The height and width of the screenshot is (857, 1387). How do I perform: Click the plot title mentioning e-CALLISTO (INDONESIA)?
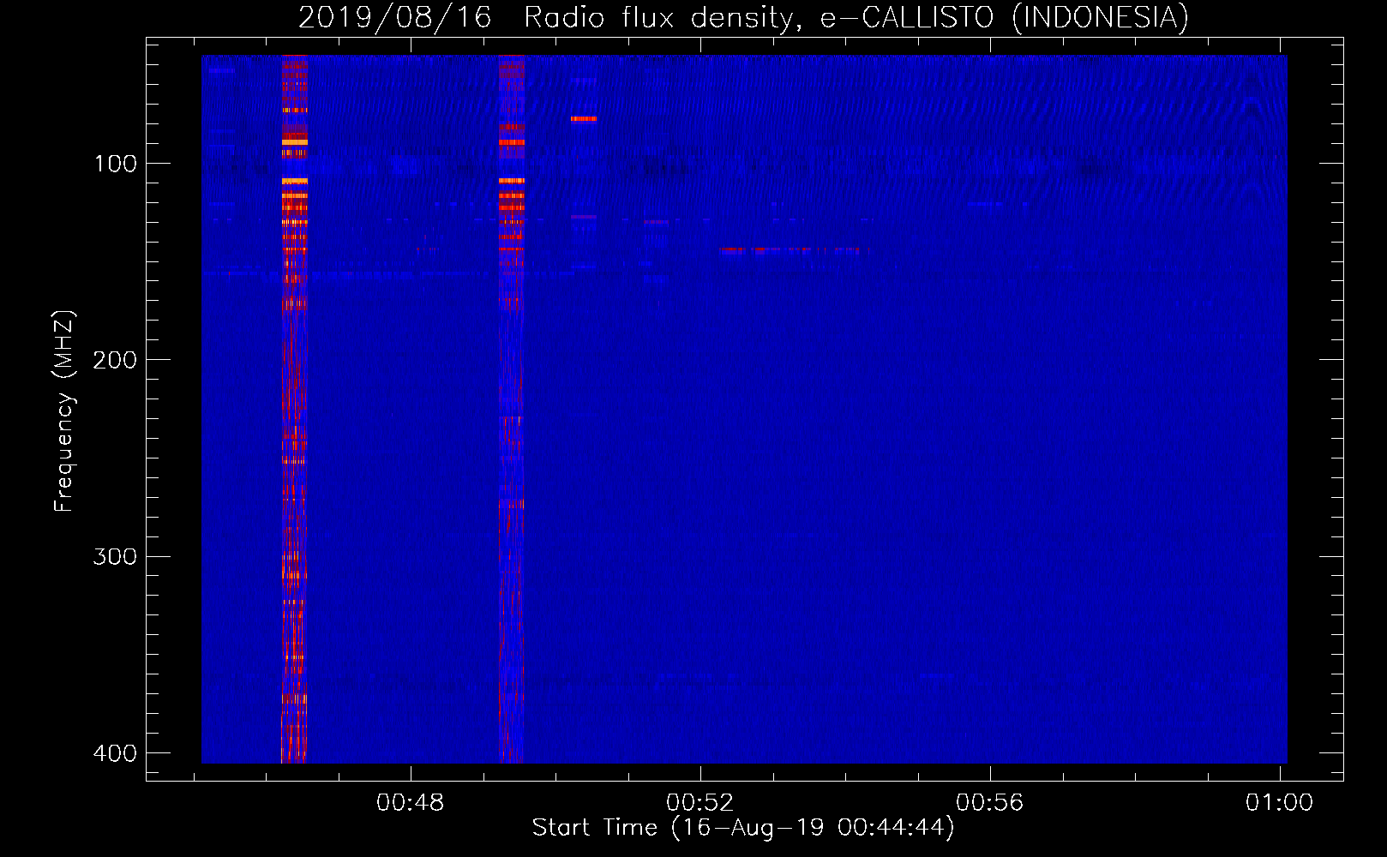tap(743, 17)
